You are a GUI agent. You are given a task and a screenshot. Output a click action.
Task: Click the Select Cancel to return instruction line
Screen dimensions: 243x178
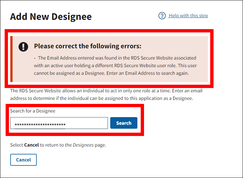pyautogui.click(x=58, y=145)
